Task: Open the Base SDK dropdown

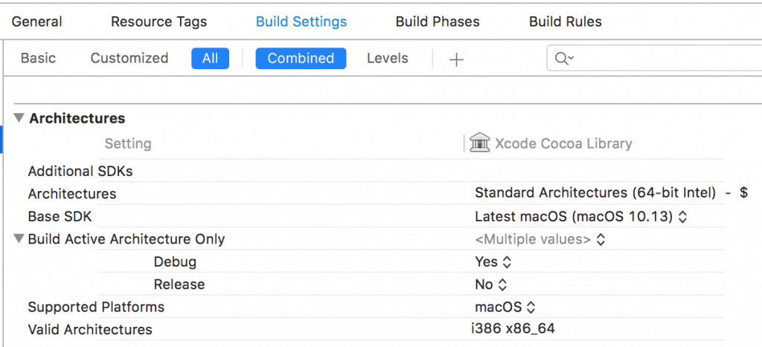Action: point(580,217)
